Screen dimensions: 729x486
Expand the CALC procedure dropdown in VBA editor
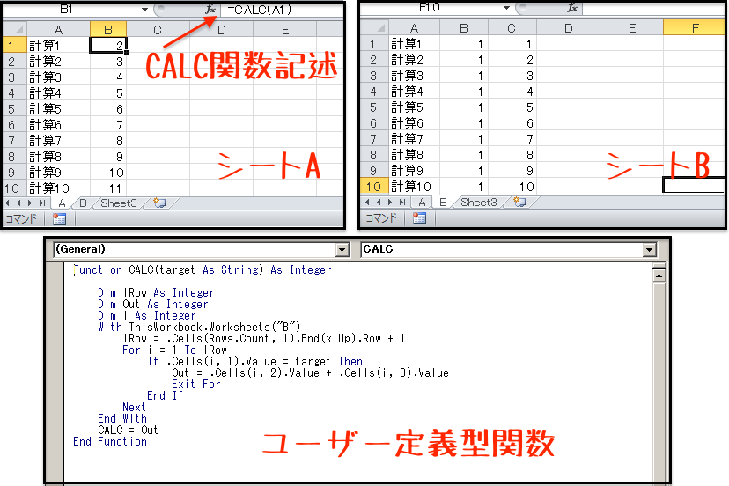point(650,250)
